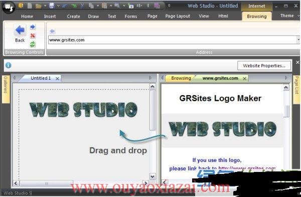Expand the save options dropdown arrow

point(58,6)
